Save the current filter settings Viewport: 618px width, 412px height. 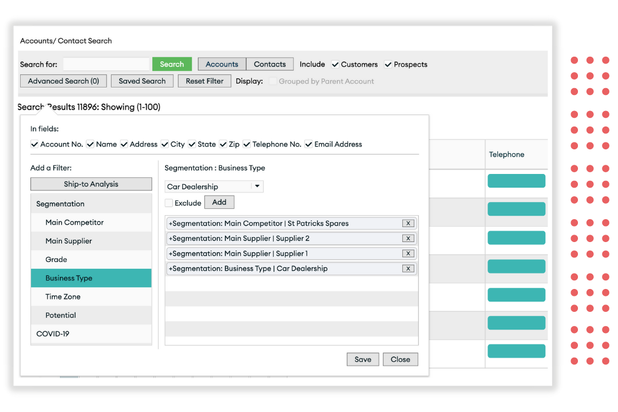click(x=363, y=359)
